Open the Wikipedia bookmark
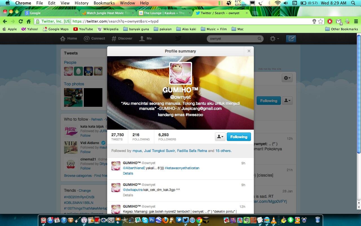Screen dimensions: 361x226 coord(108,29)
